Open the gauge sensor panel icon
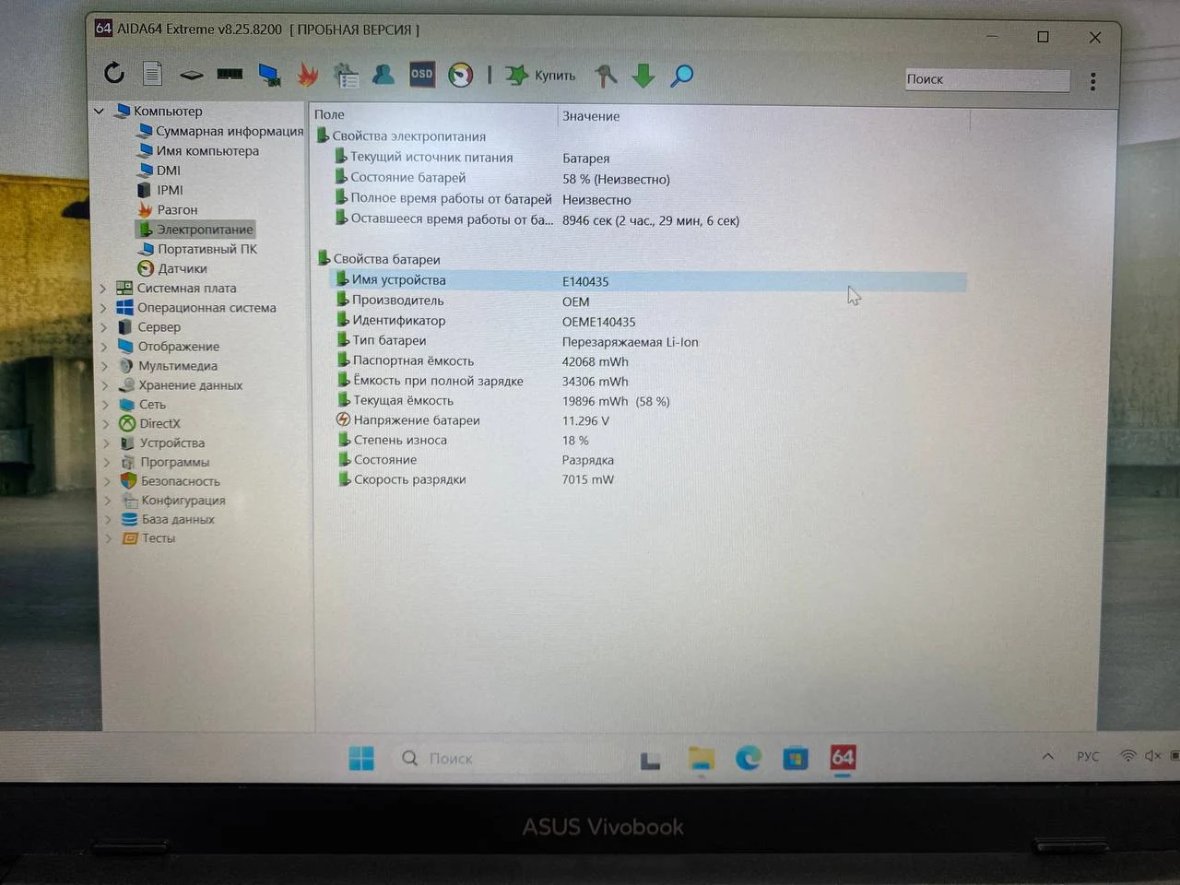 pyautogui.click(x=461, y=76)
